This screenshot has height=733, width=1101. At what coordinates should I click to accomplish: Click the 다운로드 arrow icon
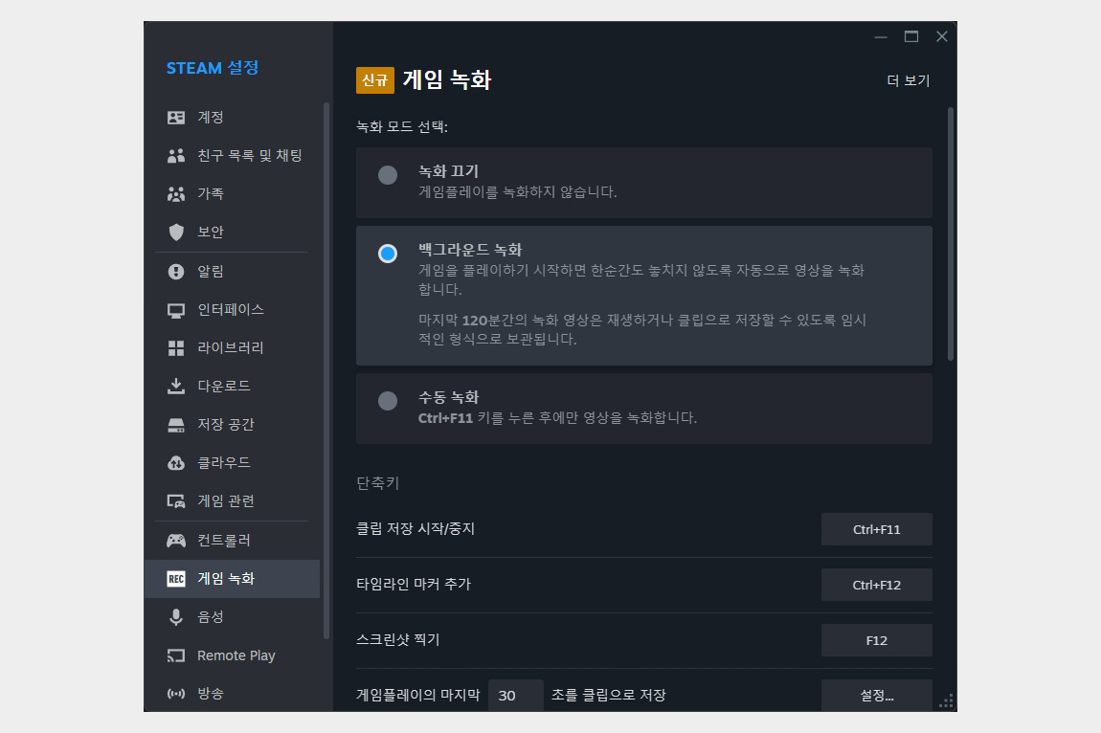(175, 387)
